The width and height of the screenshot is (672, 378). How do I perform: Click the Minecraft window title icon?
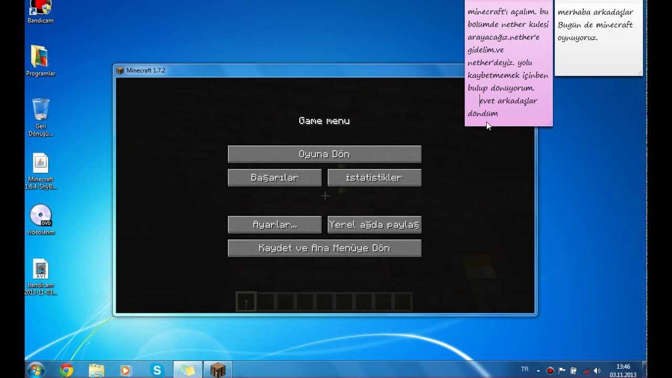pos(120,70)
